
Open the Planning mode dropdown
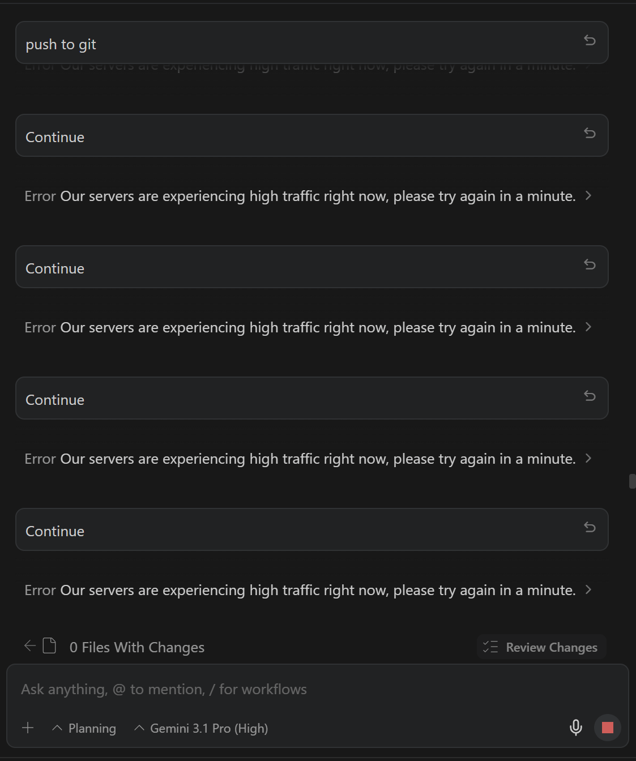pos(84,728)
